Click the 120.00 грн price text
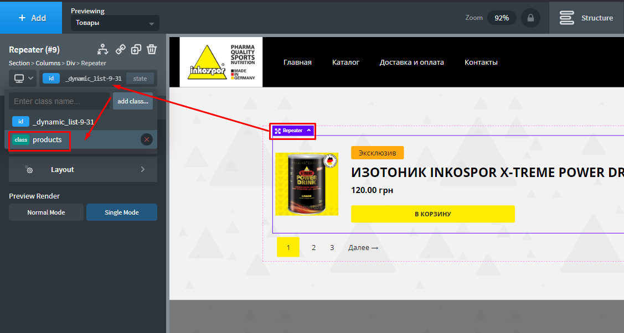The width and height of the screenshot is (624, 333). coord(372,190)
